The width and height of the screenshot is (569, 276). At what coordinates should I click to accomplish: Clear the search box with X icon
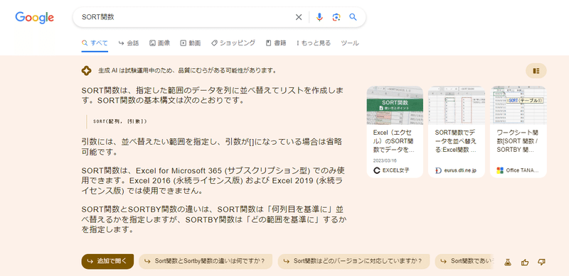click(x=299, y=17)
